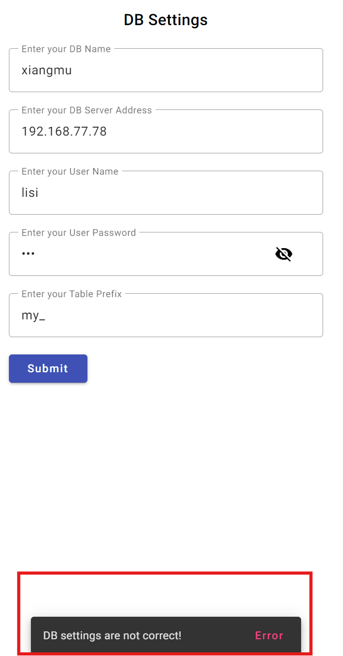Toggle password visibility with the eye icon

pos(283,254)
